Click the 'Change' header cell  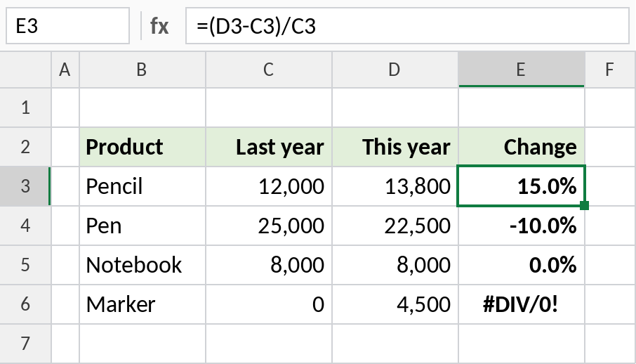point(522,147)
